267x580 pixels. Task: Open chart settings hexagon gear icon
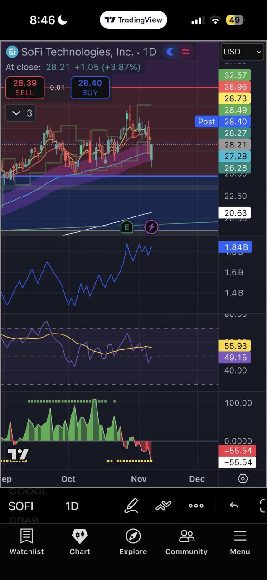coord(243,479)
